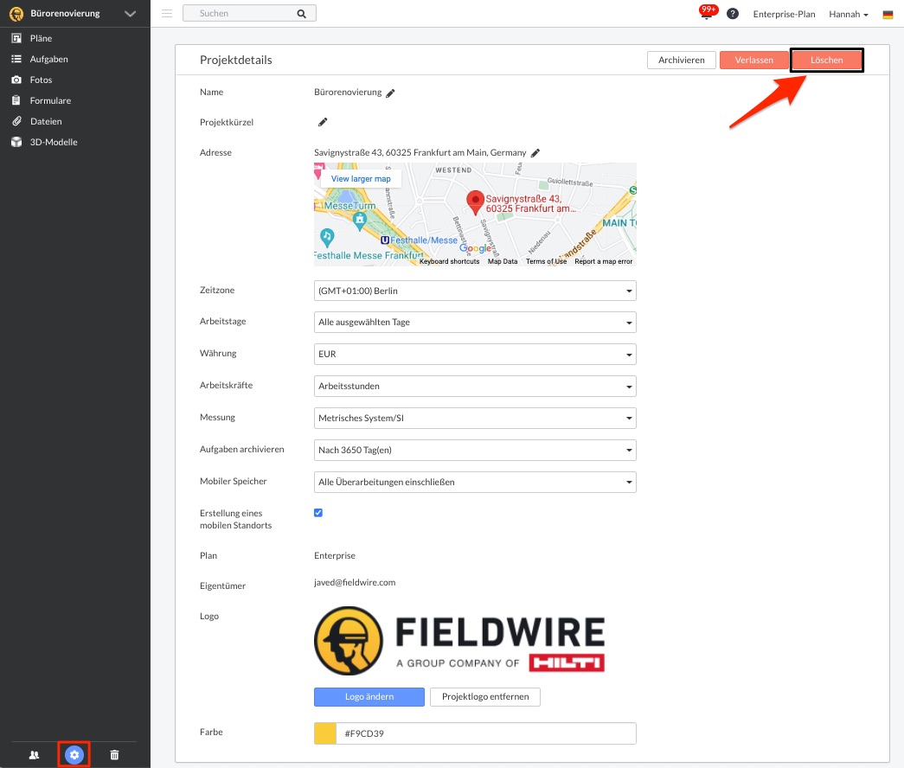Screen dimensions: 904x768
Task: Toggle the hamburger menu icon
Action: click(x=167, y=13)
